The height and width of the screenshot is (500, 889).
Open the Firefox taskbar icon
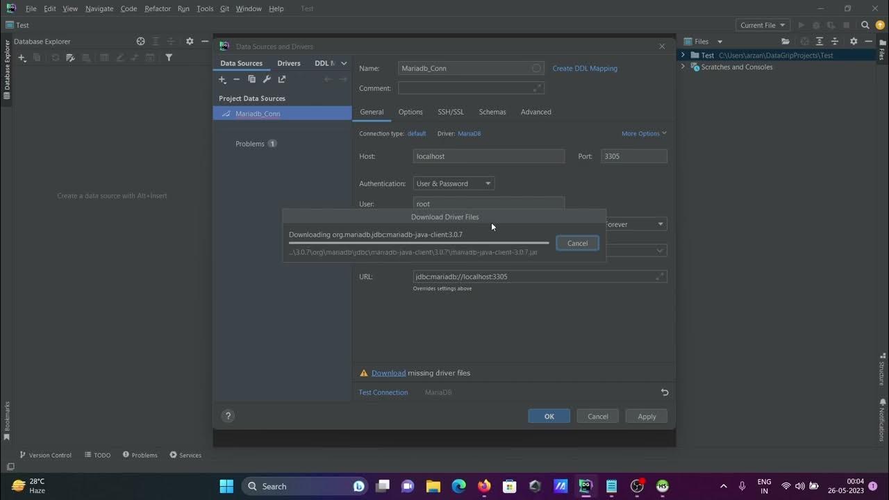pos(484,486)
